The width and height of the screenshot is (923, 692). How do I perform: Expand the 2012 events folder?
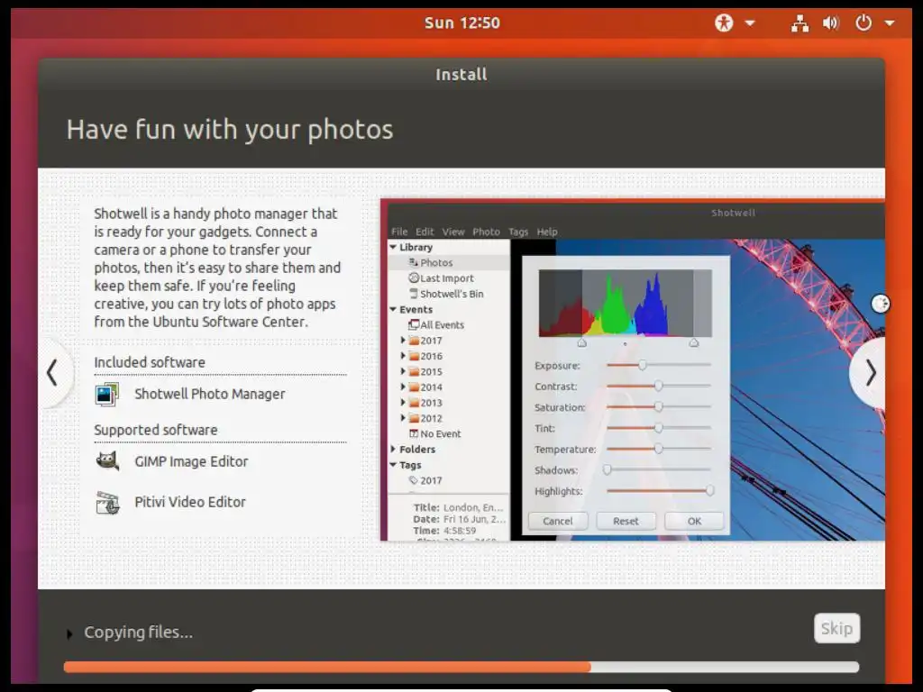[403, 418]
